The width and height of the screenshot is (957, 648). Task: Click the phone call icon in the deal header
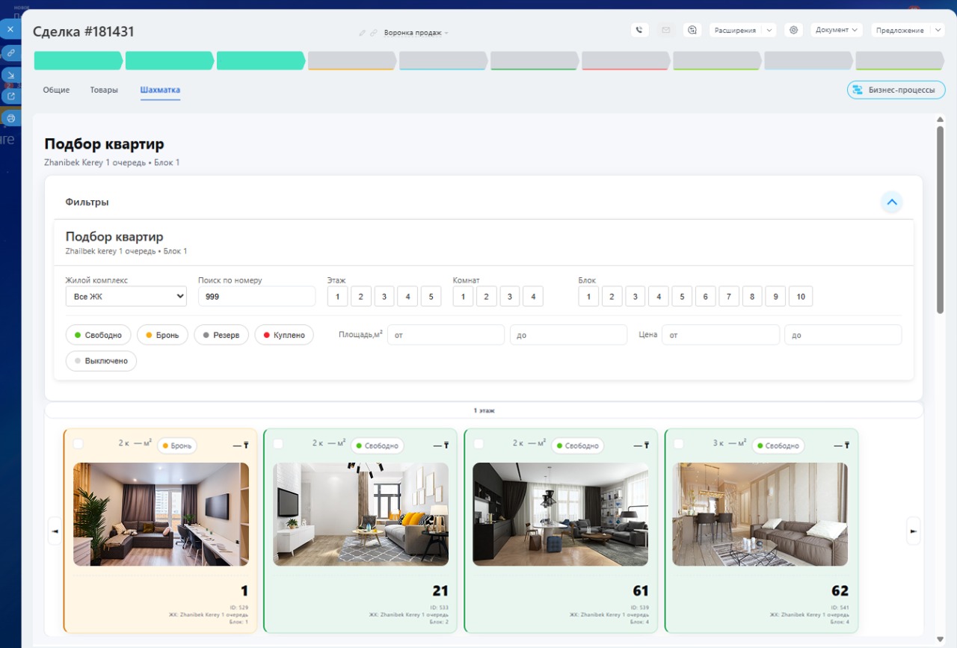pos(638,30)
